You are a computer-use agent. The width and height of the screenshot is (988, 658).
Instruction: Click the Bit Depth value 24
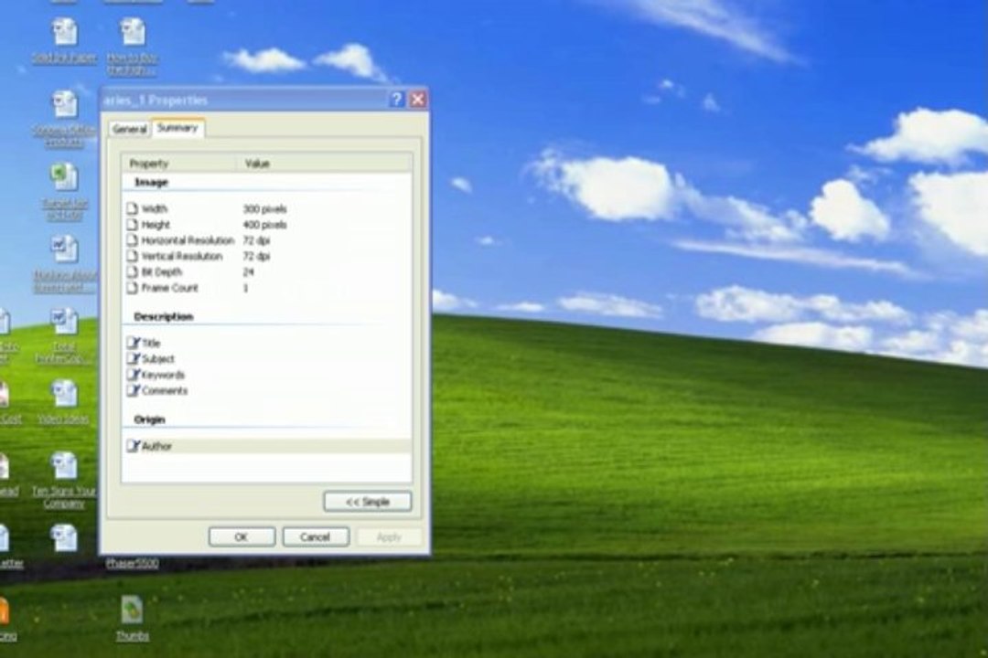point(248,272)
